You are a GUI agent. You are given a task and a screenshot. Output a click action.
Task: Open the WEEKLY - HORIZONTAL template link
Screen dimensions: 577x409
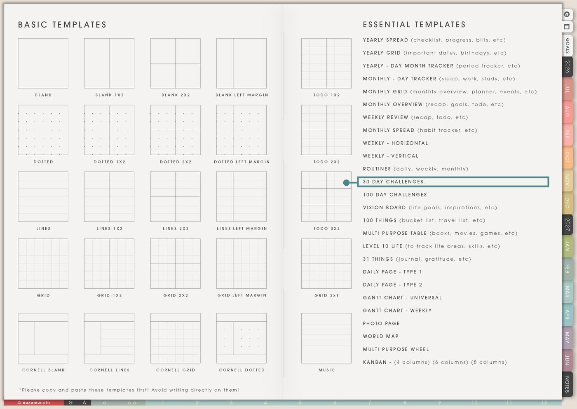point(396,143)
